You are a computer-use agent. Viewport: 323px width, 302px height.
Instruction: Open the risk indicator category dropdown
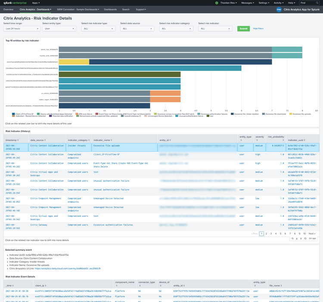[176, 28]
